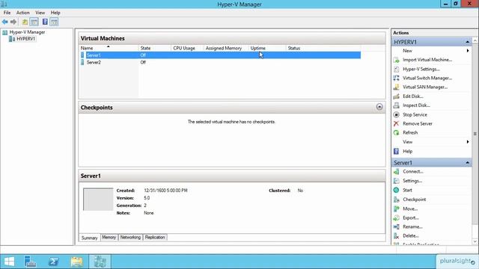The height and width of the screenshot is (269, 479).
Task: Click the green Start power icon
Action: pyautogui.click(x=396, y=190)
